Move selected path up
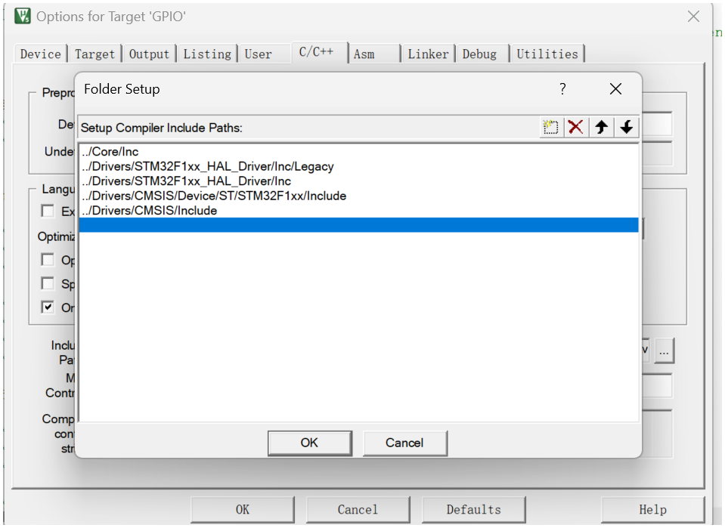This screenshot has width=725, height=528. pos(601,127)
